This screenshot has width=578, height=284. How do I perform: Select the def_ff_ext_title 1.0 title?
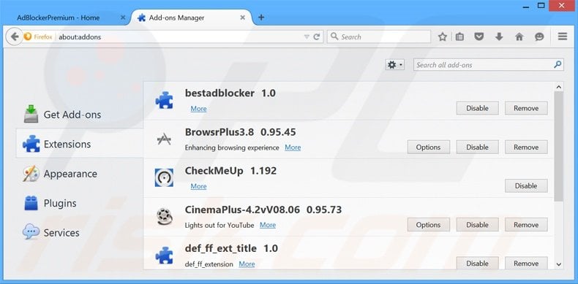[231, 249]
